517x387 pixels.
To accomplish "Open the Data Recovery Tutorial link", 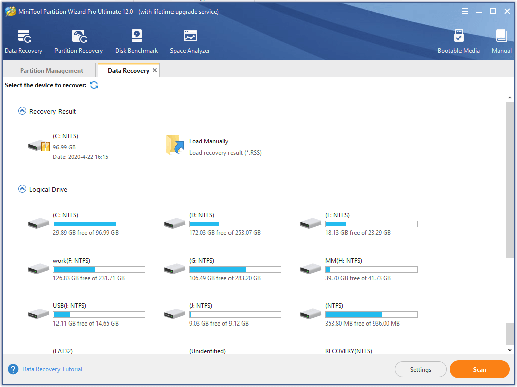I will (52, 369).
